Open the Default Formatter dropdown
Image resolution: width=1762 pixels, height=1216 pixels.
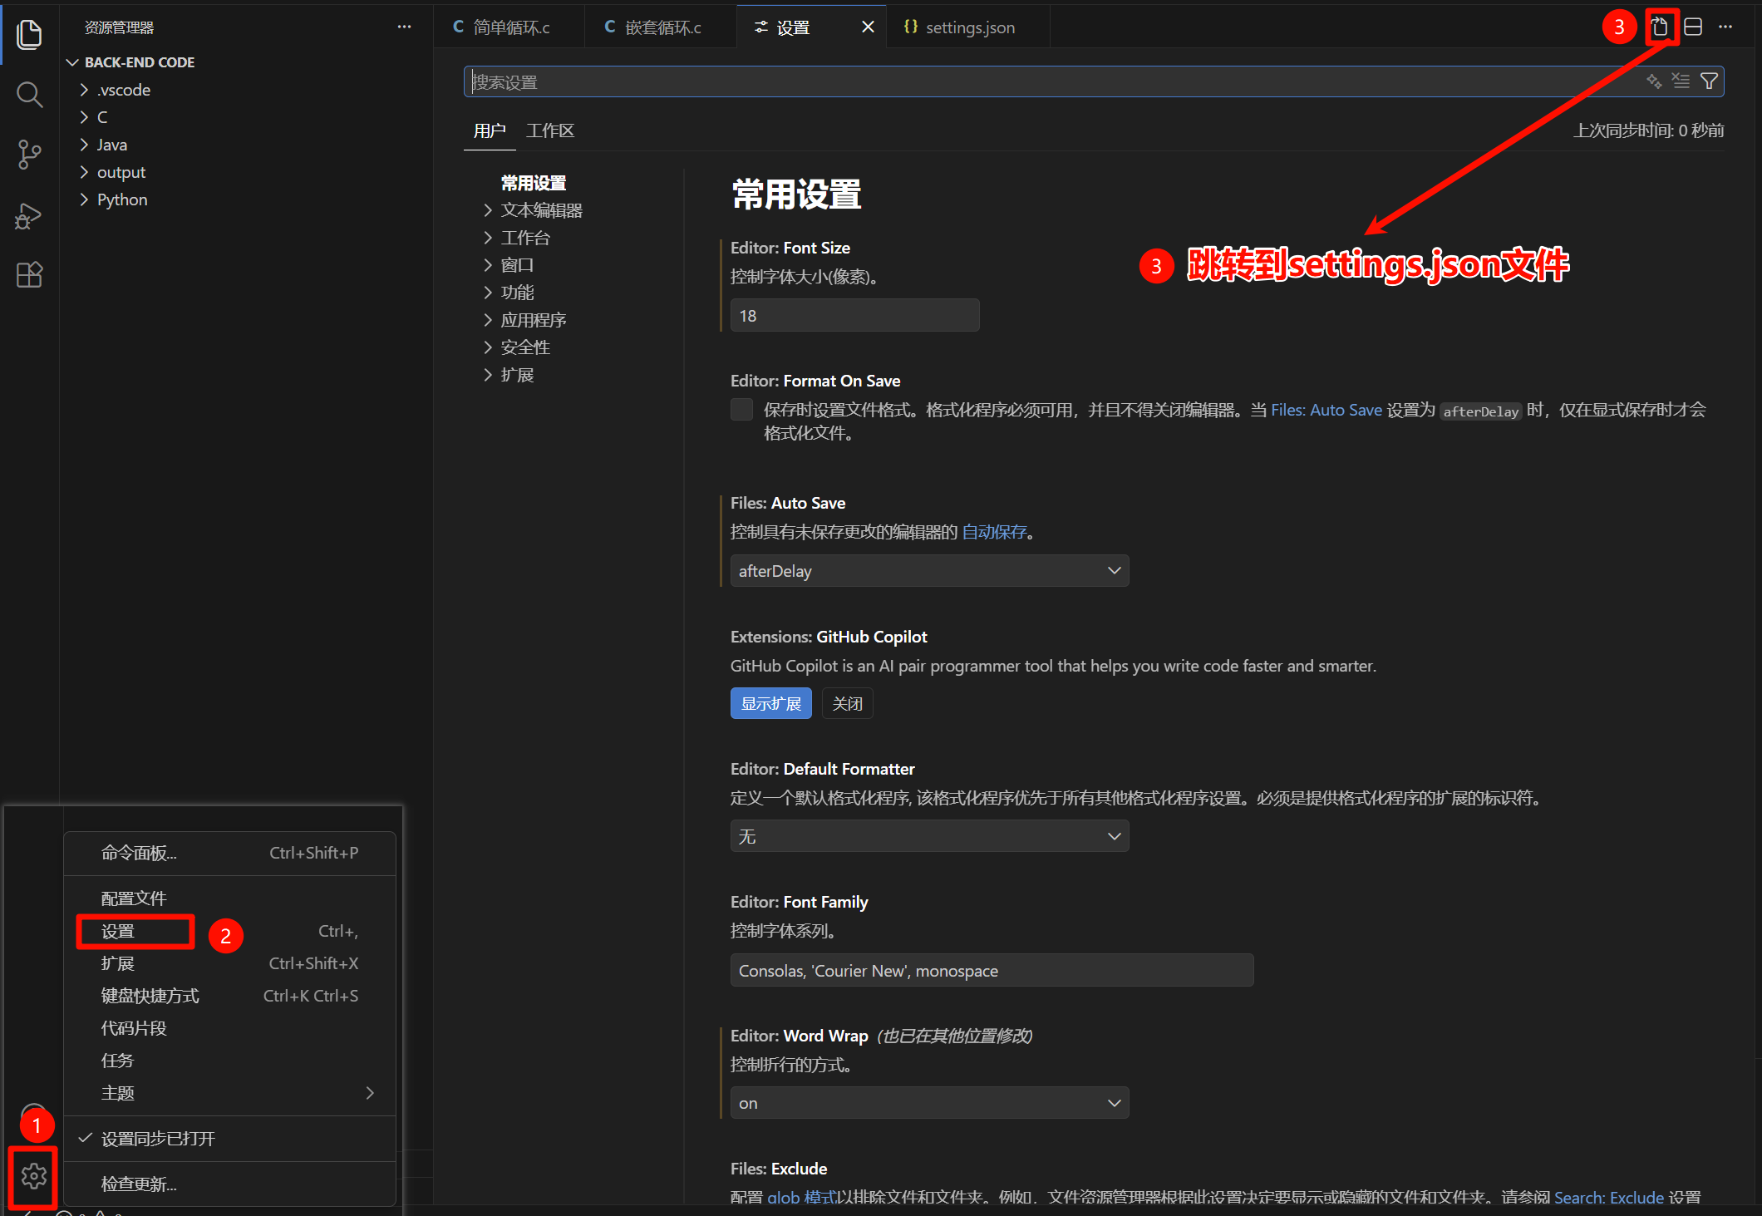click(929, 836)
